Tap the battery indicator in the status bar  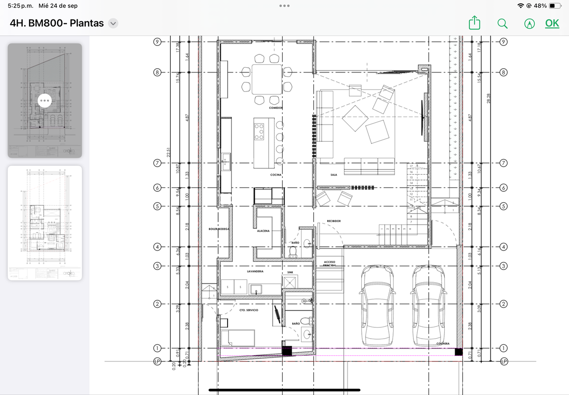pos(555,6)
